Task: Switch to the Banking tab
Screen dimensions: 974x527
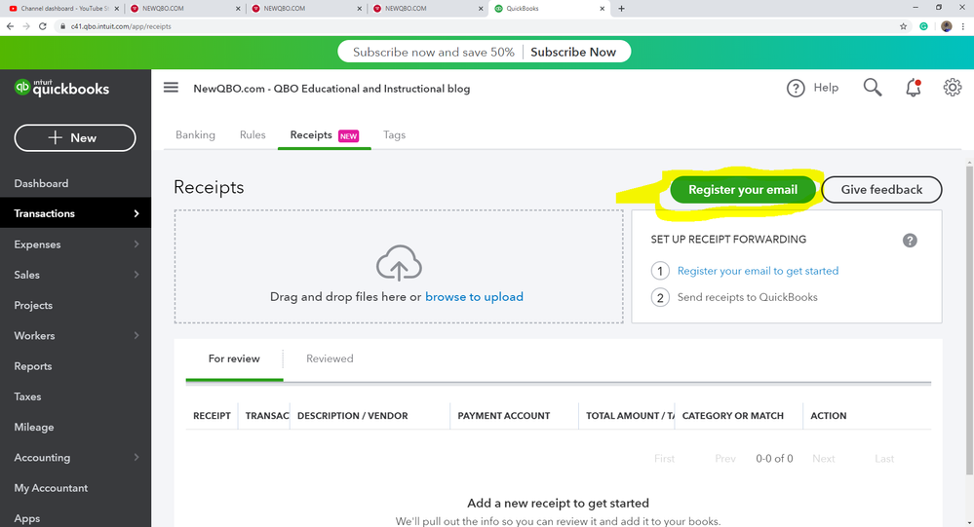Action: point(195,135)
